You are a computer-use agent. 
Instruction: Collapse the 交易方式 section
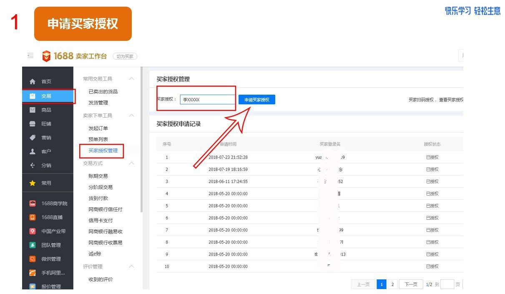pos(131,163)
